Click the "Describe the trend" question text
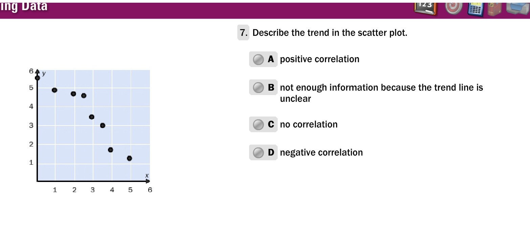530x230 pixels. pyautogui.click(x=330, y=33)
